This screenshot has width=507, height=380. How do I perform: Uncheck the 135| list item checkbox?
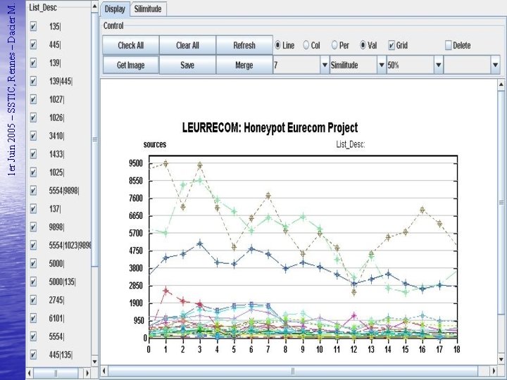(33, 27)
